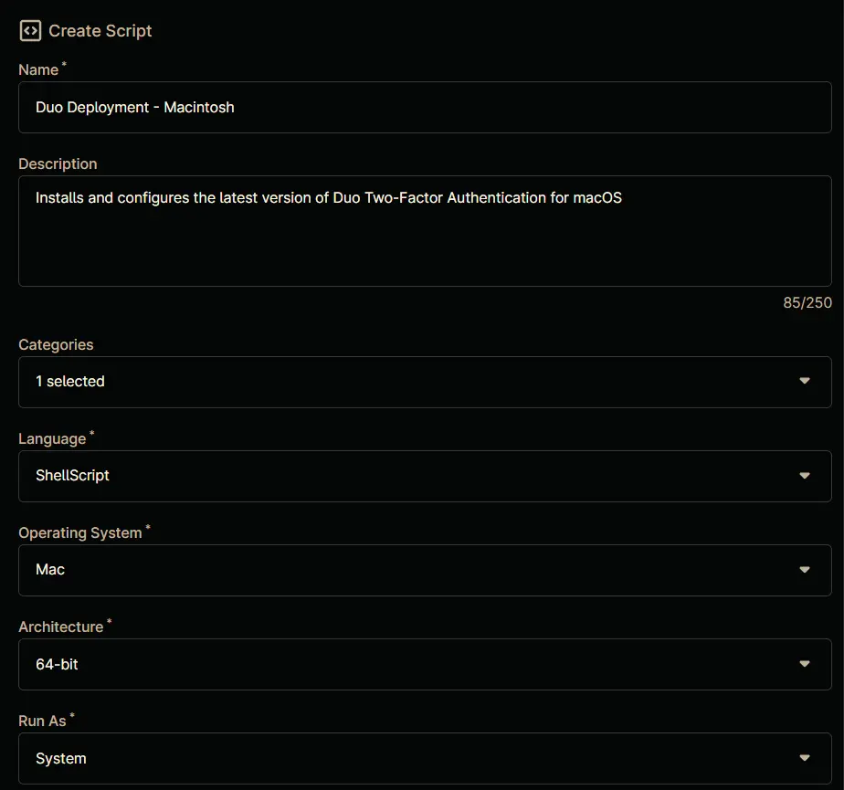This screenshot has width=844, height=790.
Task: Click the Create Script code icon
Action: [30, 31]
